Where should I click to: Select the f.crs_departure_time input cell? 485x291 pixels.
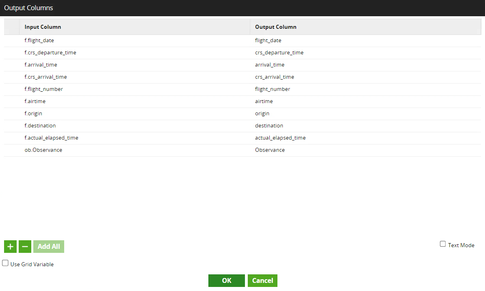(50, 53)
